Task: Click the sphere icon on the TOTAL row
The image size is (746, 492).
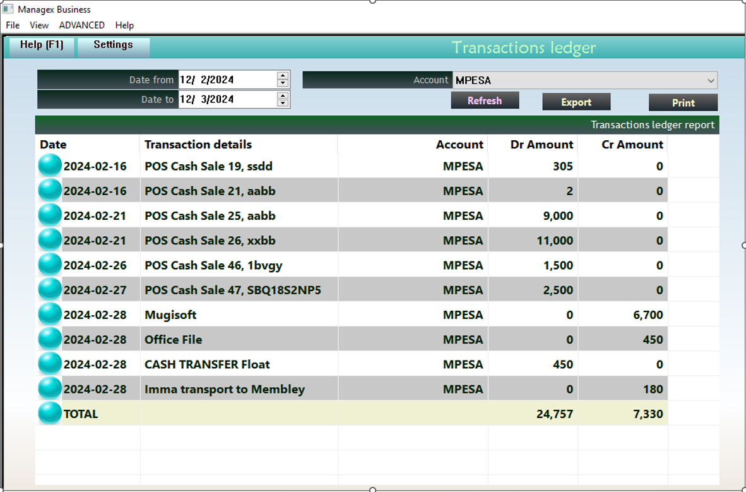Action: click(x=49, y=414)
